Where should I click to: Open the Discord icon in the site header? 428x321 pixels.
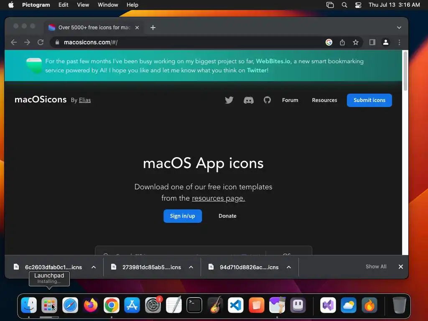[x=248, y=100]
